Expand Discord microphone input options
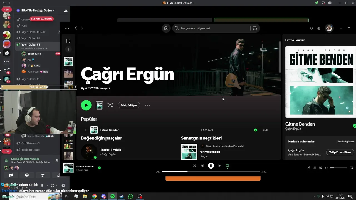 [47, 186]
